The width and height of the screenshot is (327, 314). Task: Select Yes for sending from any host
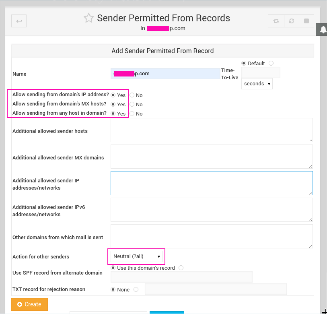[x=113, y=114]
